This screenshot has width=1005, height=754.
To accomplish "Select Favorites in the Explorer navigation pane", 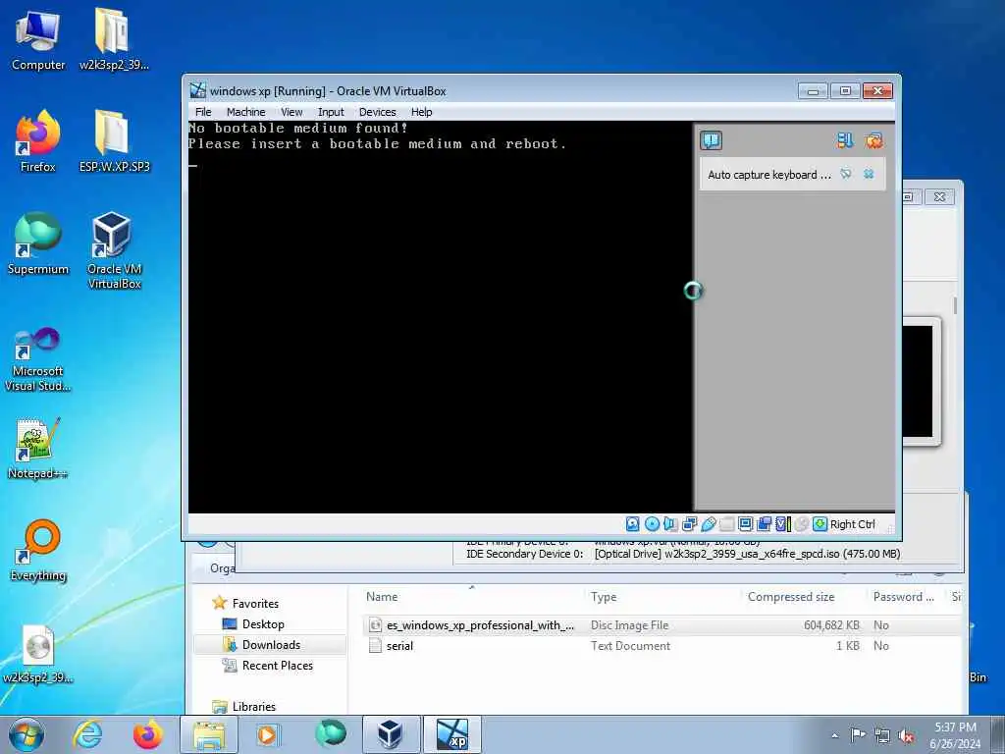I will (255, 604).
